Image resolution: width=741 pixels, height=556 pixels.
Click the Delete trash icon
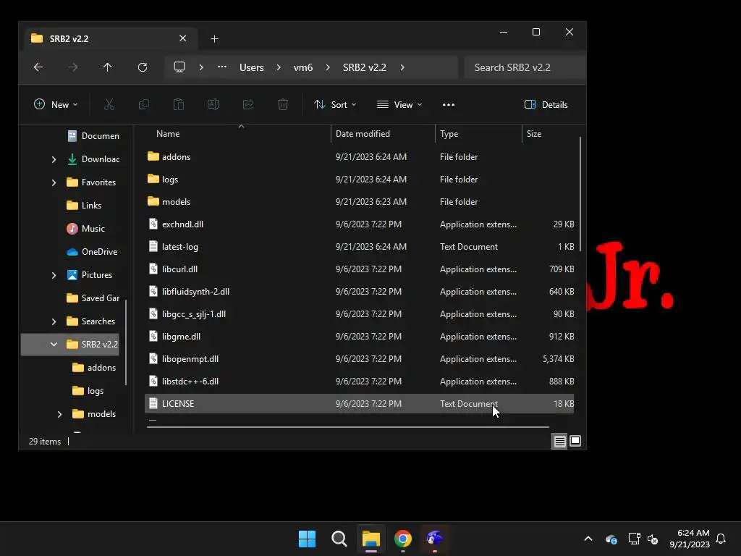coord(283,104)
